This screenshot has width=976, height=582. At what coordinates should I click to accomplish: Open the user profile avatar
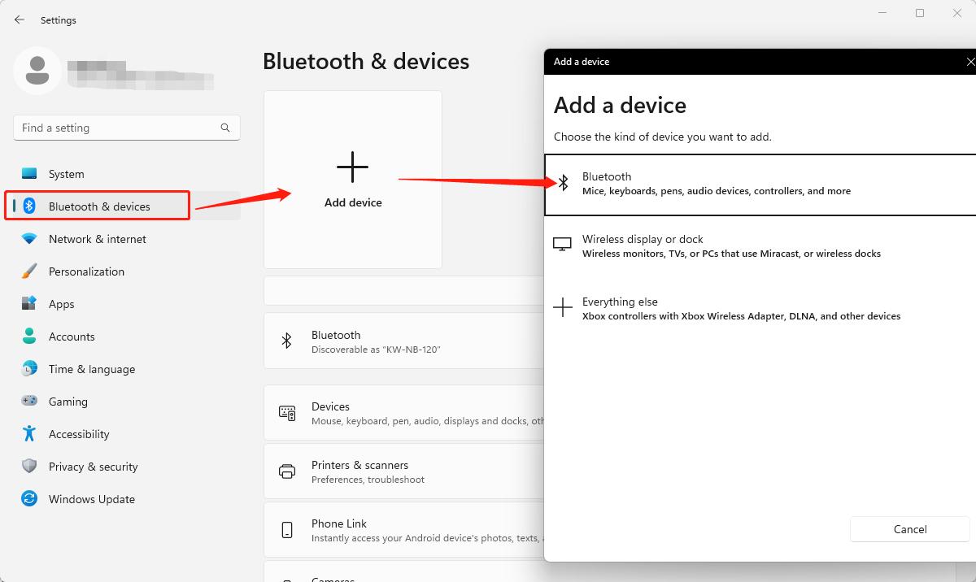tap(37, 70)
